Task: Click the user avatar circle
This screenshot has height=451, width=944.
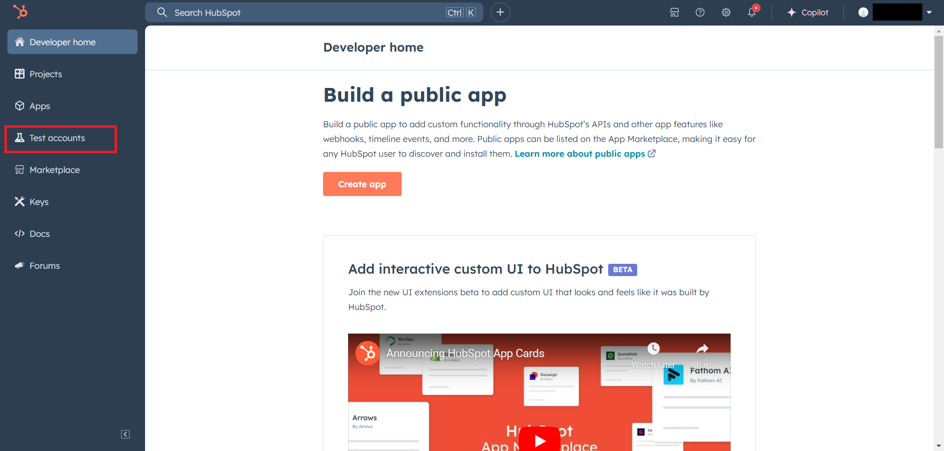Action: tap(863, 12)
